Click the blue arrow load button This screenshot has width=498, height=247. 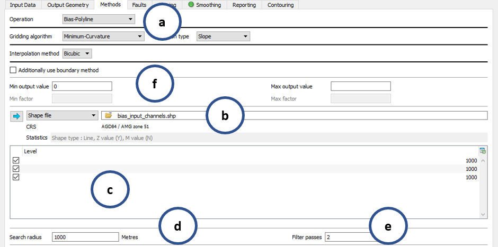point(16,115)
